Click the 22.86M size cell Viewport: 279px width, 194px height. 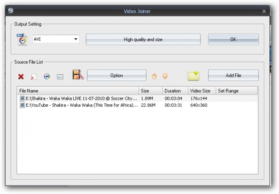click(x=148, y=105)
